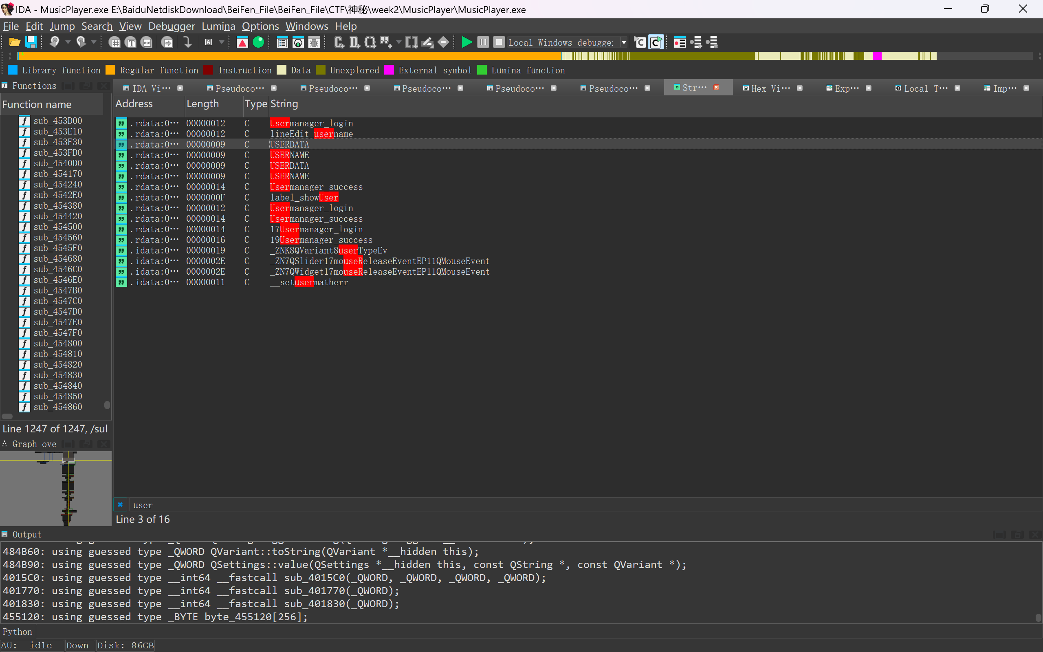Click the Pause process toolbar icon
1043x652 pixels.
pos(483,42)
